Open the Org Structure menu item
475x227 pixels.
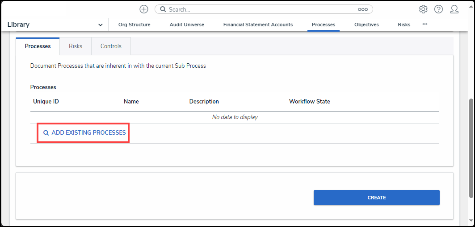coord(134,25)
